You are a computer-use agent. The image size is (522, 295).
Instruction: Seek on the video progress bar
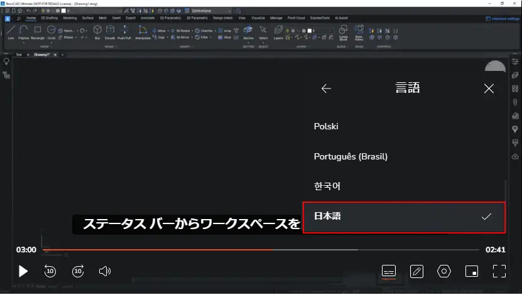point(261,250)
